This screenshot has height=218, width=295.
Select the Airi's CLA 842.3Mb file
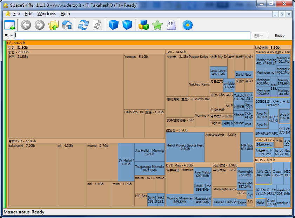coord(263,173)
